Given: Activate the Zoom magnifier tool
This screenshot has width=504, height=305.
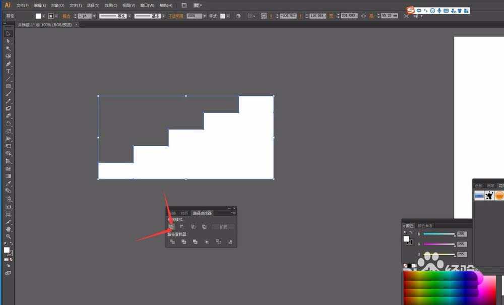Looking at the screenshot, I should point(9,236).
